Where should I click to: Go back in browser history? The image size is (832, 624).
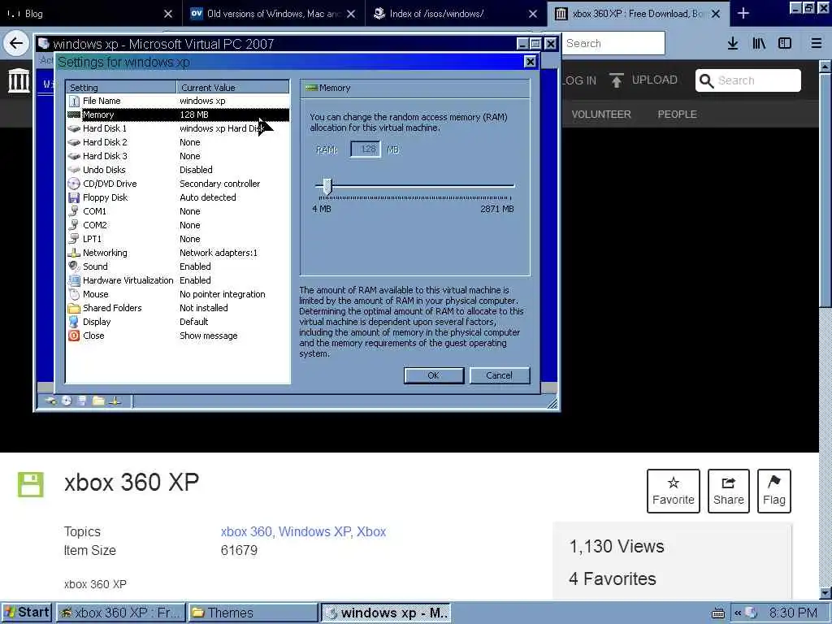16,44
